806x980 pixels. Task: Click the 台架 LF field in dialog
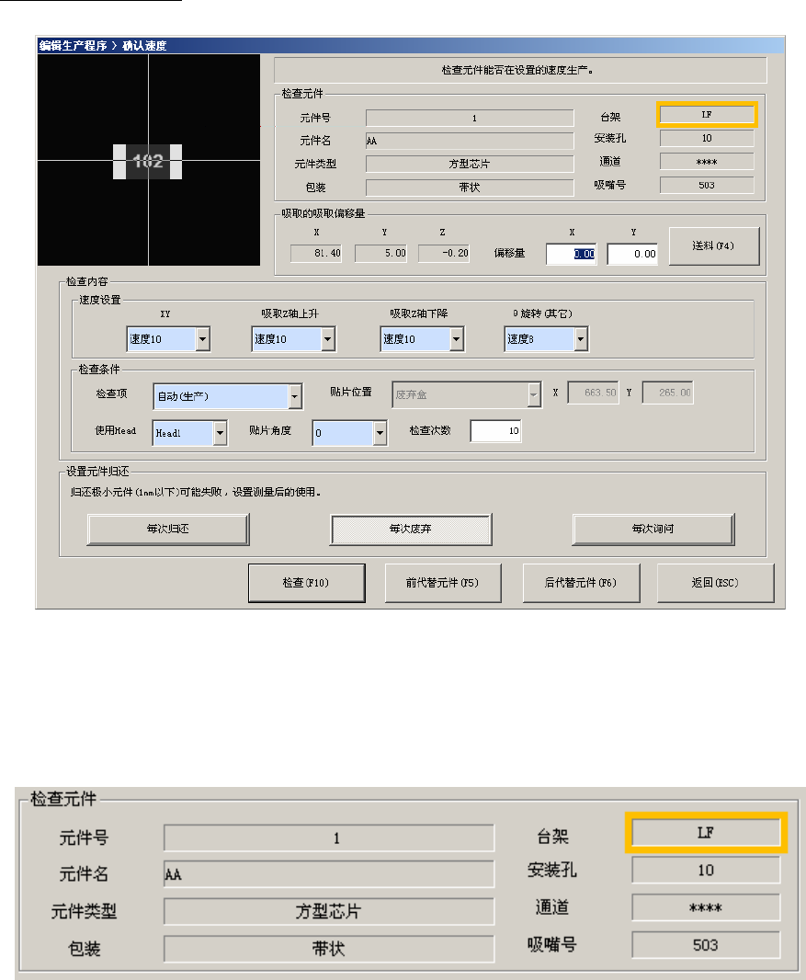[707, 115]
